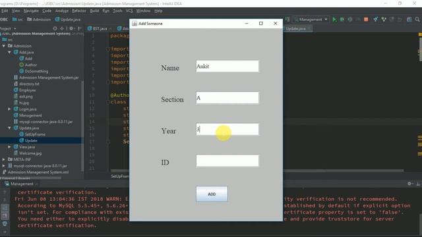
Task: Collapse the Update.java node
Action: point(9,128)
